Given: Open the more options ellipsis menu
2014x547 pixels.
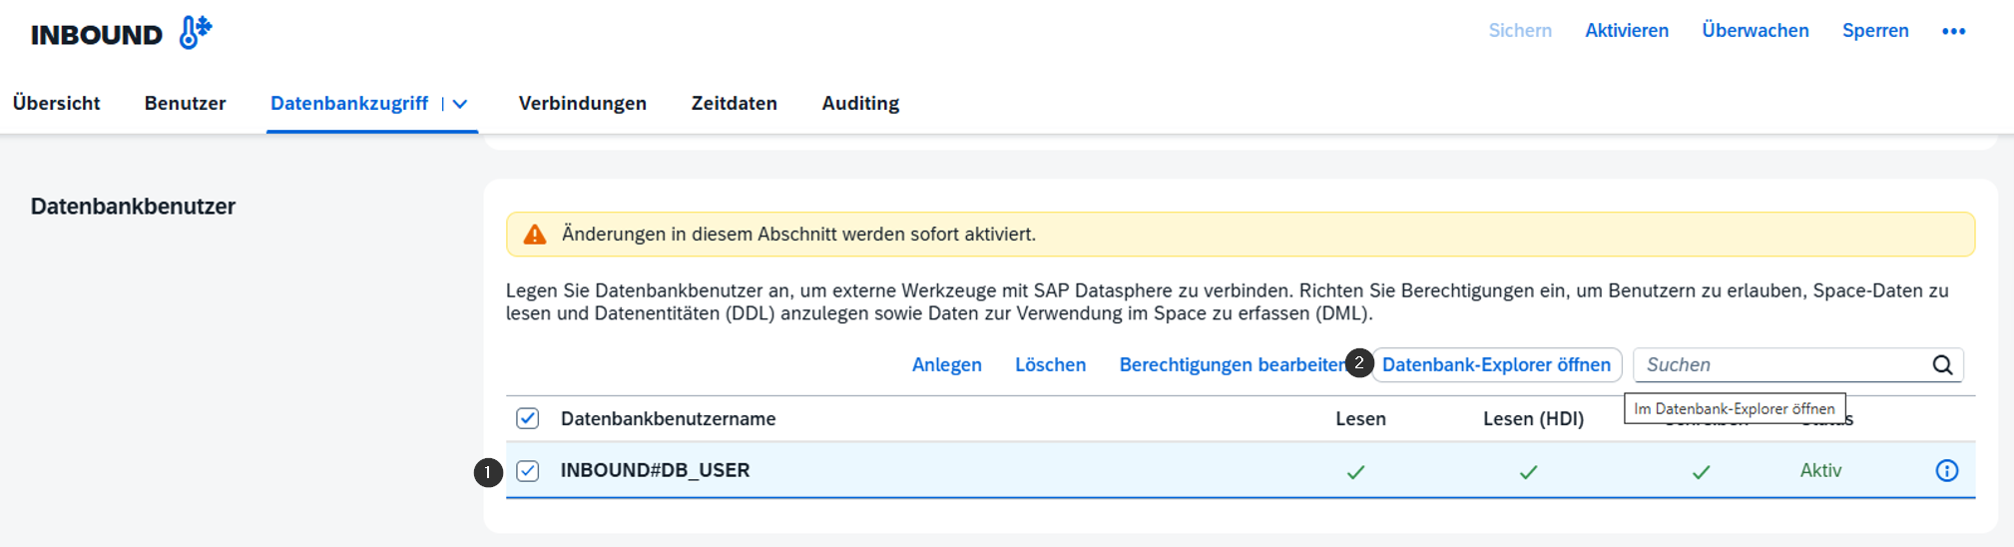Looking at the screenshot, I should (x=1953, y=31).
